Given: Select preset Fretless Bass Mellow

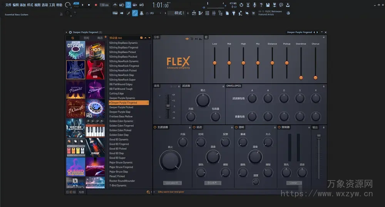Looking at the screenshot, I should [x=121, y=117].
